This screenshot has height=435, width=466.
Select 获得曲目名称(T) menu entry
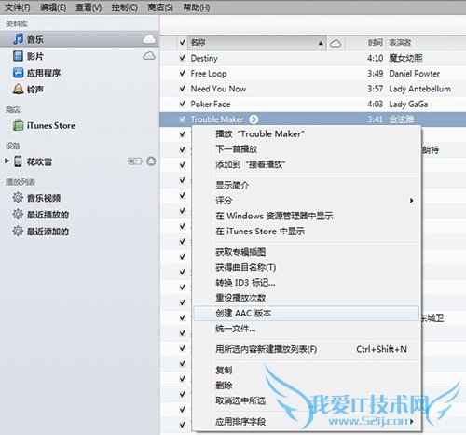pos(307,267)
